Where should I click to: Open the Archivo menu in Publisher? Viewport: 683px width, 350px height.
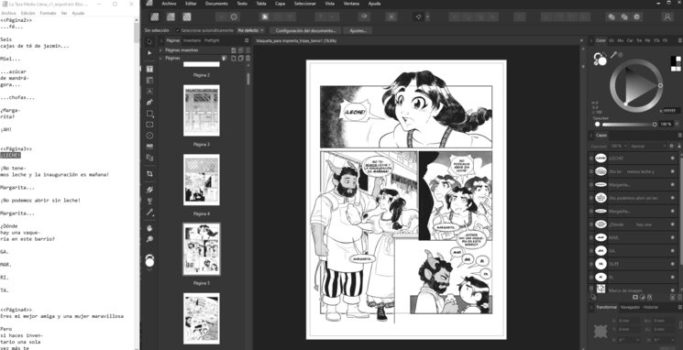coord(169,4)
